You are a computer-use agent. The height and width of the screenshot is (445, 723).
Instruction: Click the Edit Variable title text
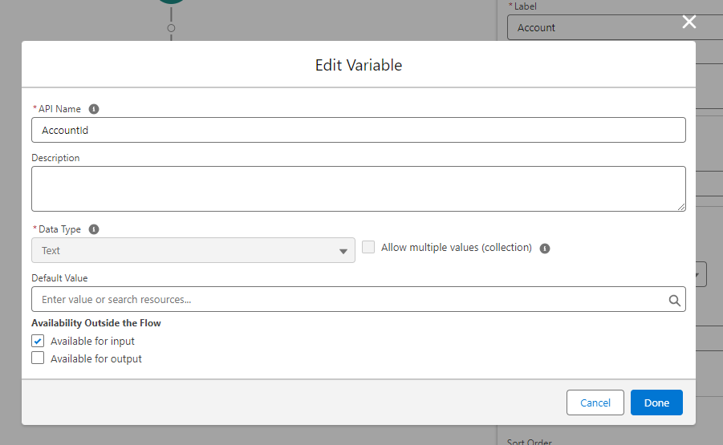click(358, 65)
